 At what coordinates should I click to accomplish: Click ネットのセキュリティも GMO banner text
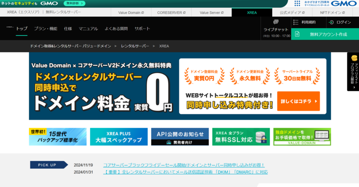[x=29, y=3]
